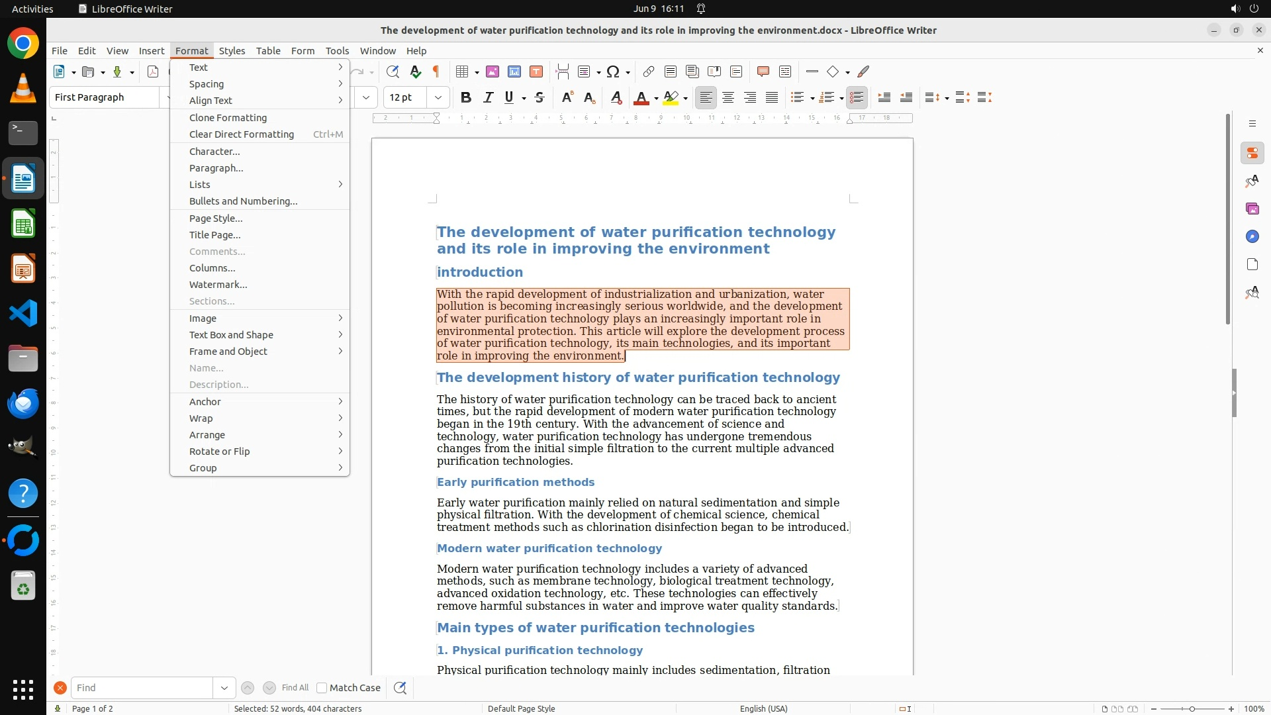Click the Insert Special Character omega icon
The image size is (1271, 715).
point(613,71)
